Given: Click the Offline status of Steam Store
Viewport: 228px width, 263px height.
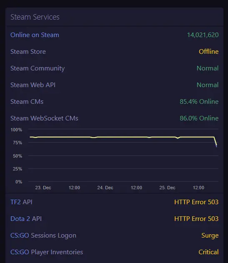Looking at the screenshot, I should coord(208,52).
